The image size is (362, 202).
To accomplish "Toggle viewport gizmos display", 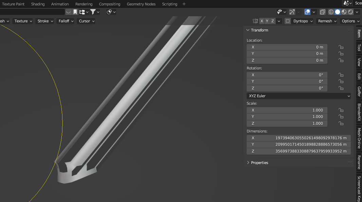I will 292,12.
